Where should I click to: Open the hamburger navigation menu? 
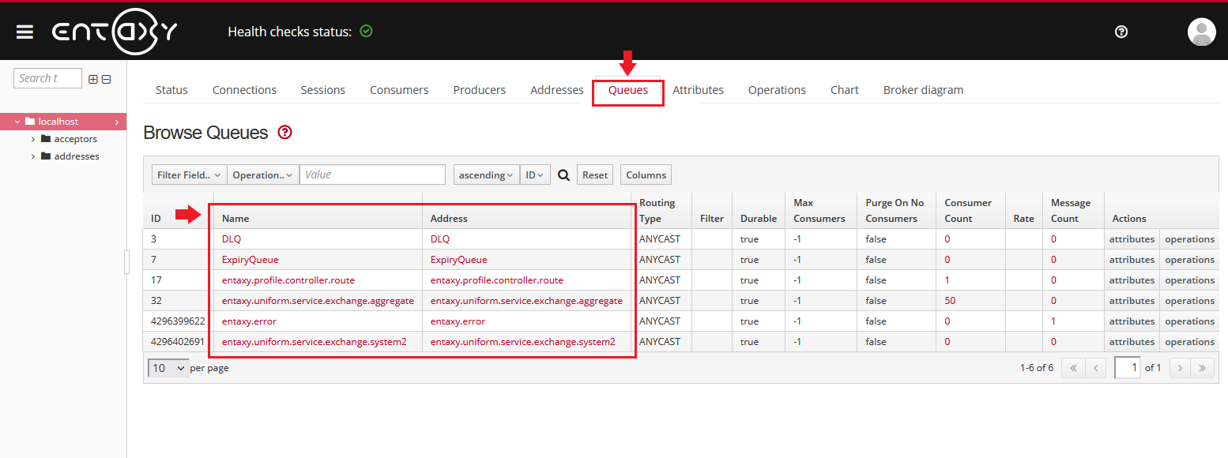point(24,32)
